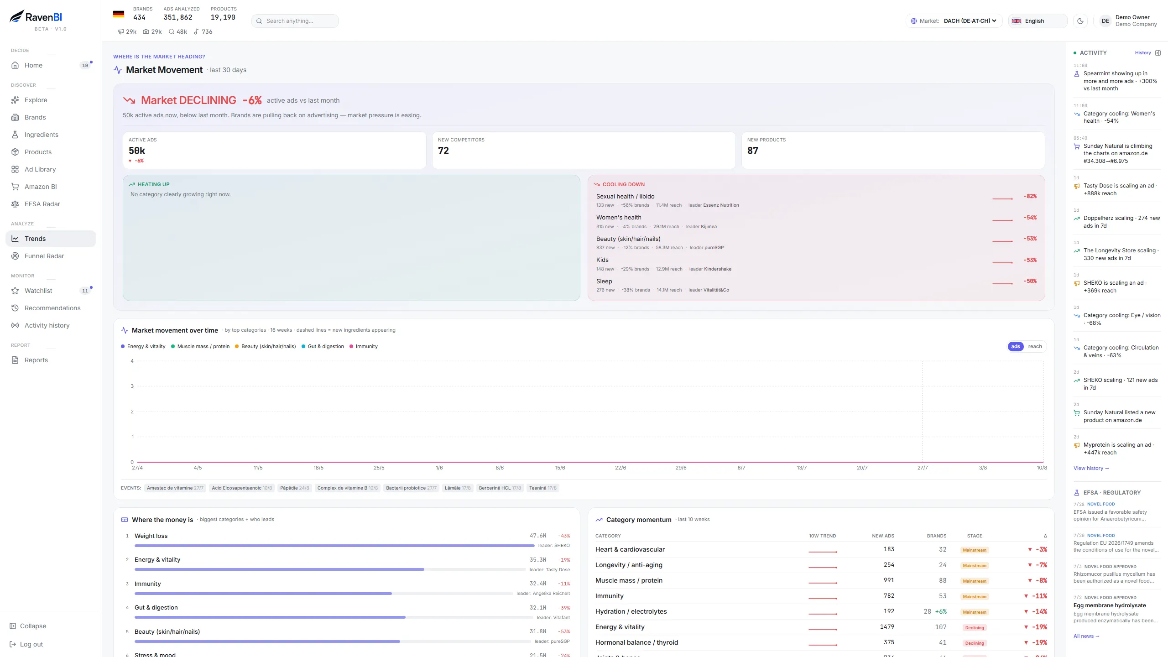Click View history link
Screen dimensions: 1168x657
(1091, 468)
